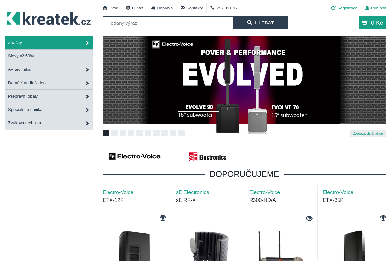Select the last carousel slide indicator

pos(181,133)
